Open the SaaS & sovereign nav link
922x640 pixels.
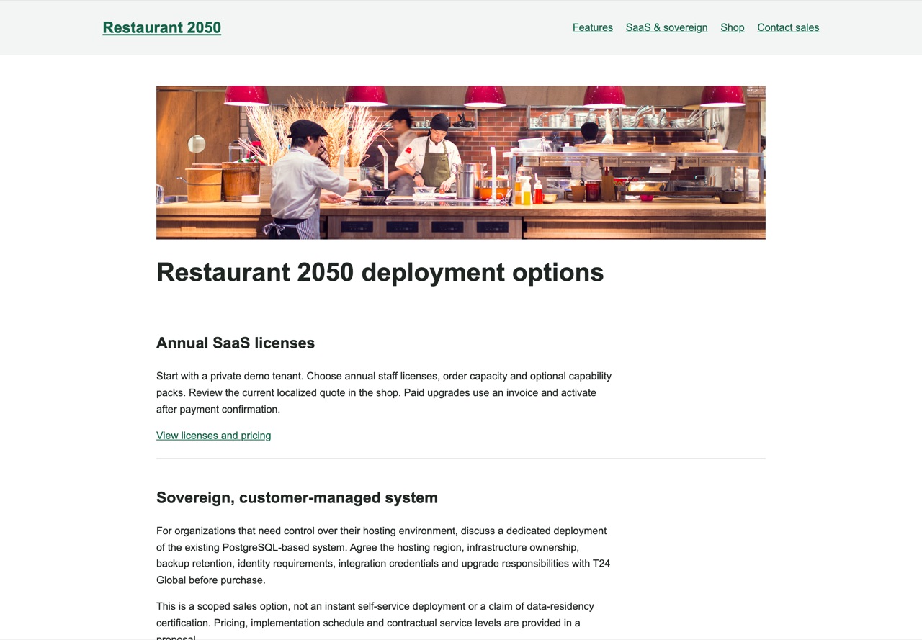point(667,27)
